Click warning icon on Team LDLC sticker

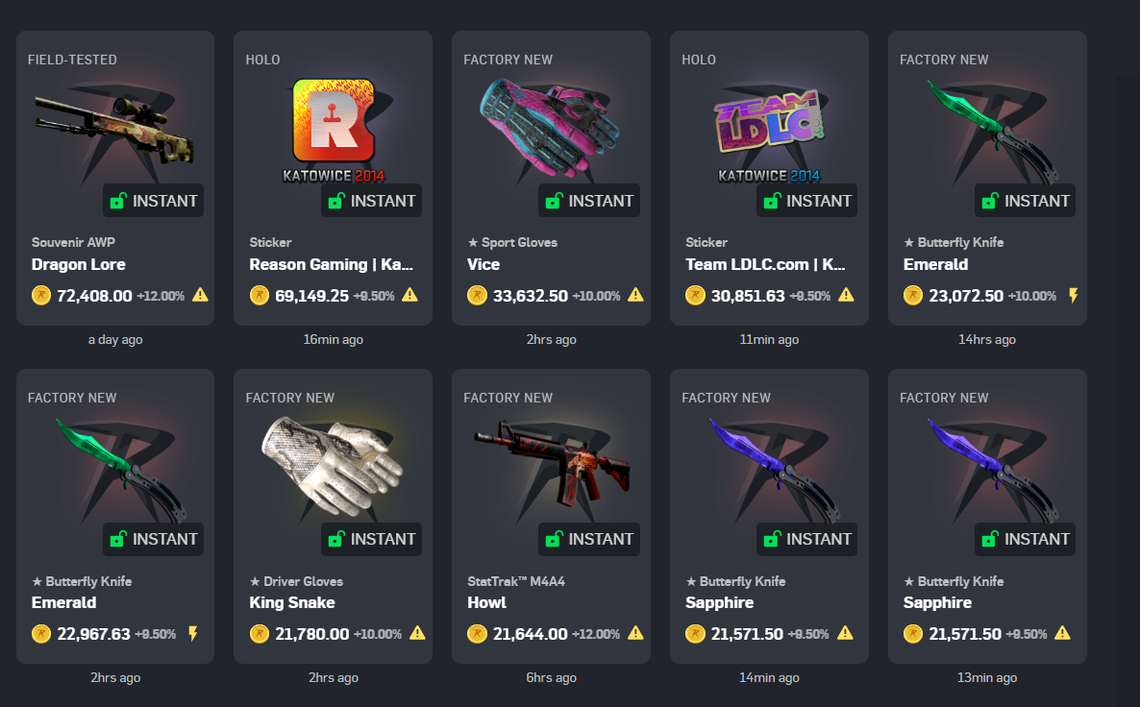846,295
